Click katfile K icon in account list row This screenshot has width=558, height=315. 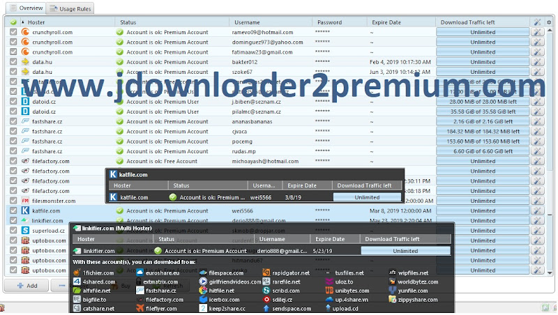[25, 210]
